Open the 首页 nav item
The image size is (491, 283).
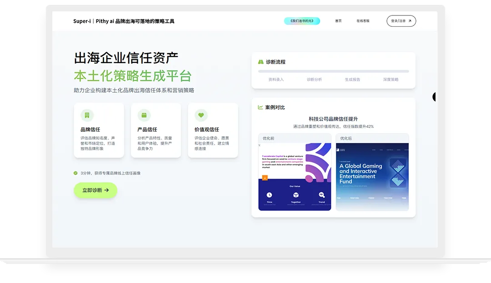[x=338, y=21]
